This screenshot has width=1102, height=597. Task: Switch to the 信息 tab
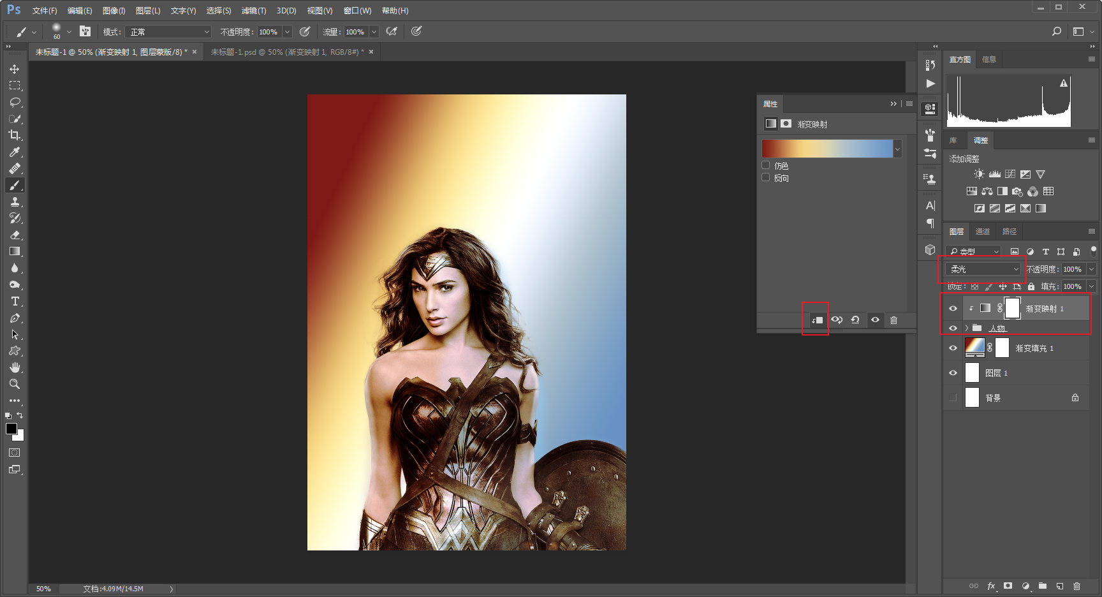(x=989, y=59)
